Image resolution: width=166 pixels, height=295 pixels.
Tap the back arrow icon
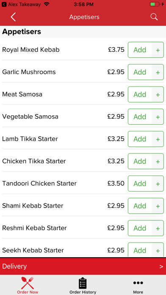point(13,17)
